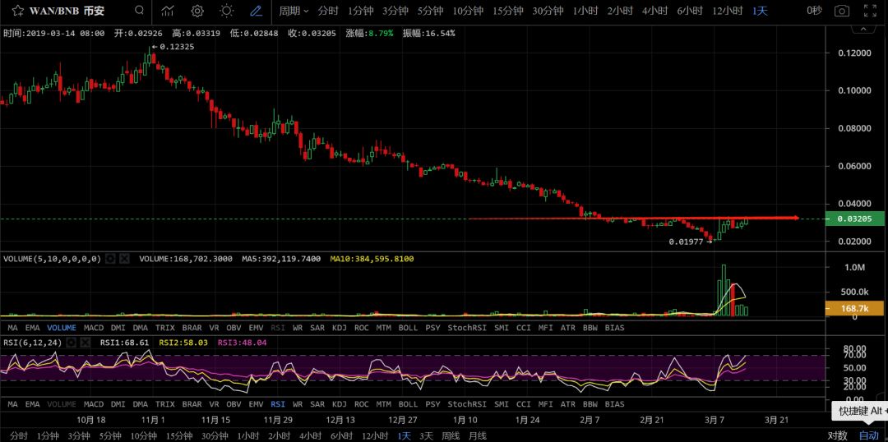Take a chart screenshot with camera icon
Screen dimensions: 888x442
(x=841, y=11)
